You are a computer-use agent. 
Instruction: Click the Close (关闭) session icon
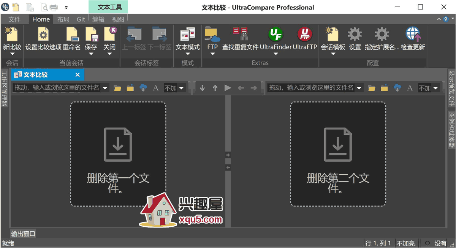point(110,34)
